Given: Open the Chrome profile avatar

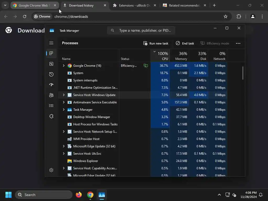Looking at the screenshot, I should point(253,16).
